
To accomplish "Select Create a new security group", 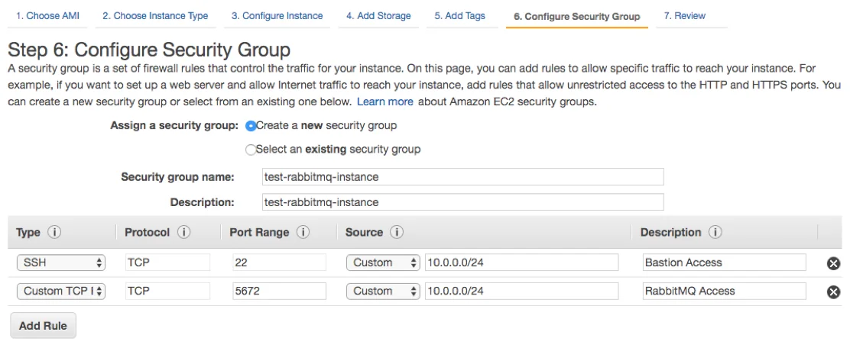I will tap(251, 126).
